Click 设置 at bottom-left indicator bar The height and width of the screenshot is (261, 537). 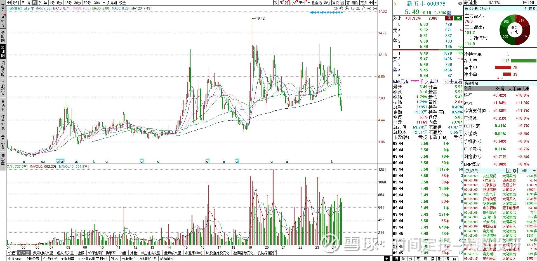coord(12,253)
